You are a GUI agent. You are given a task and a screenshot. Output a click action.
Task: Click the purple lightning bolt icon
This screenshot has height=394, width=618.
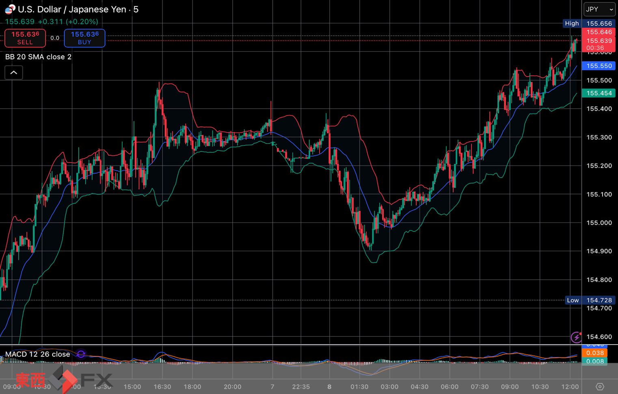point(576,337)
